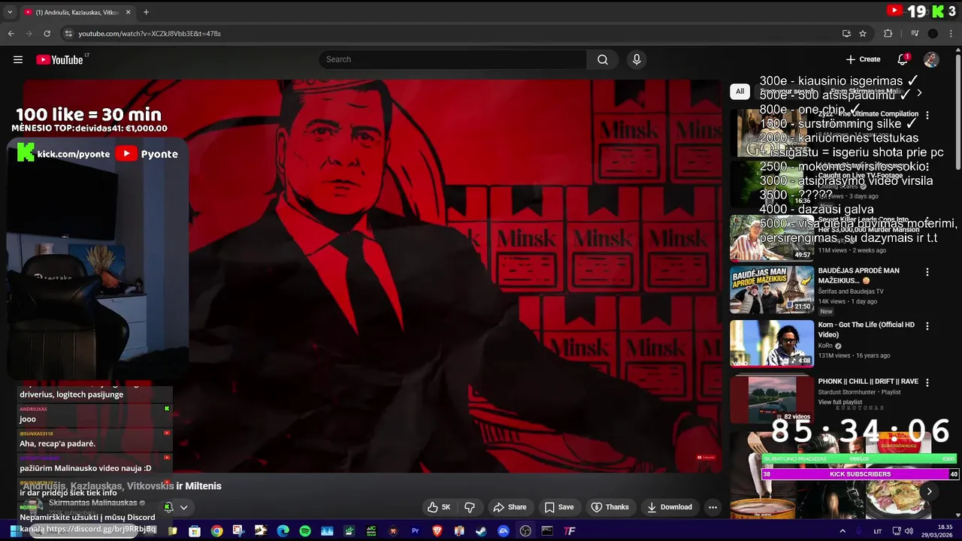This screenshot has height=541, width=962.
Task: Switch to OBS Studio in taskbar
Action: click(x=525, y=531)
